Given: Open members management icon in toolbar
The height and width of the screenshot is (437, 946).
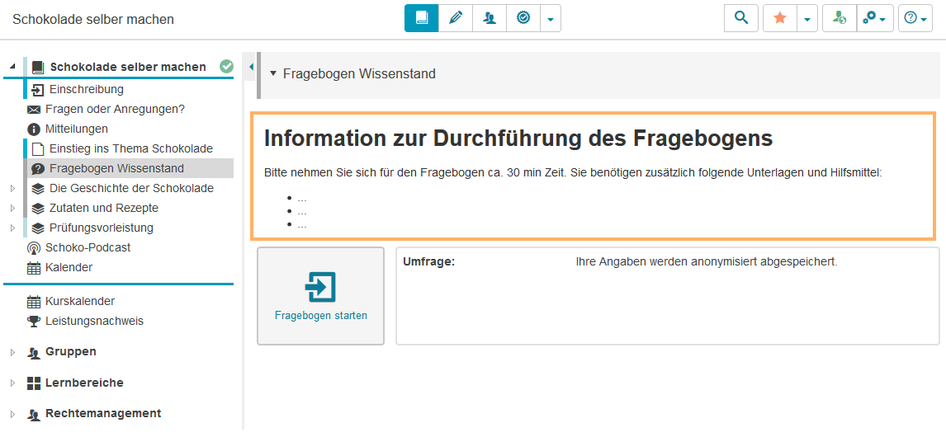Looking at the screenshot, I should point(490,18).
